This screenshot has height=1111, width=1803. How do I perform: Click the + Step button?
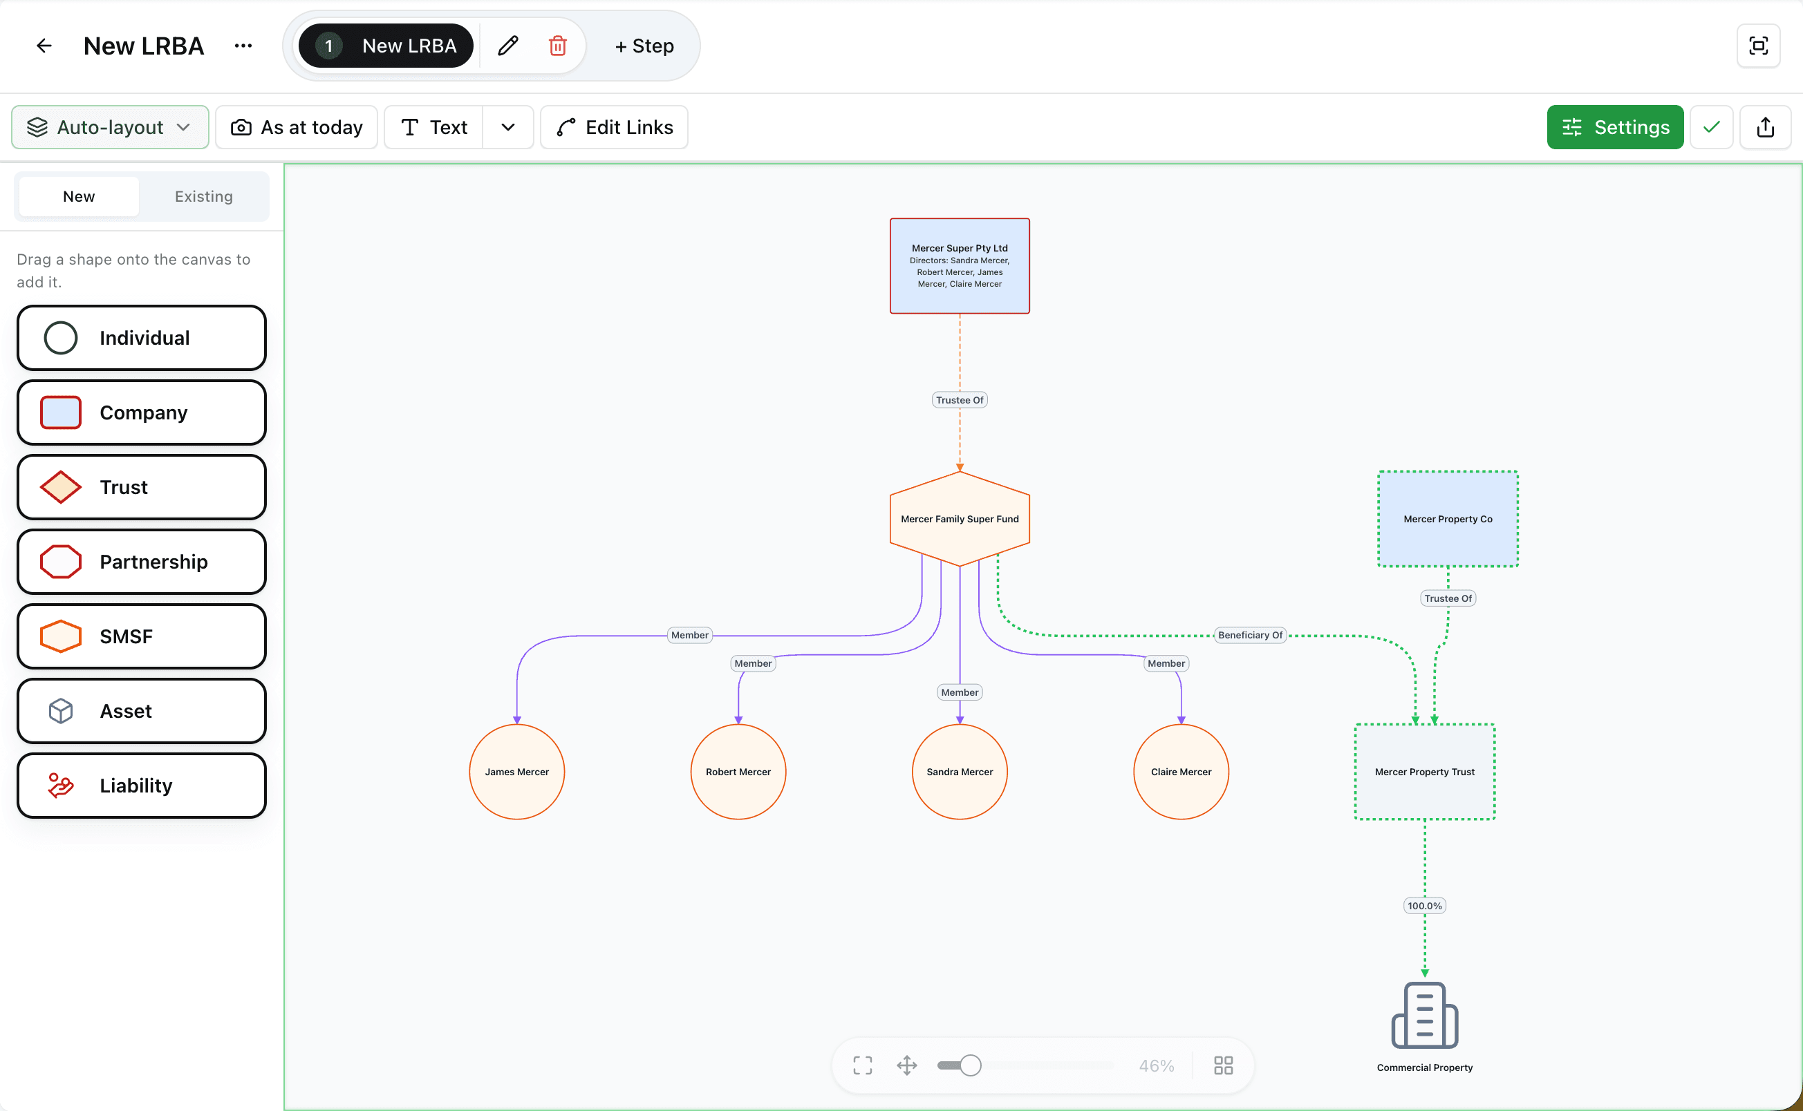tap(644, 46)
